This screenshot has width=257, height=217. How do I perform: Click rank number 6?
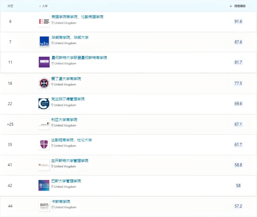pyautogui.click(x=10, y=21)
